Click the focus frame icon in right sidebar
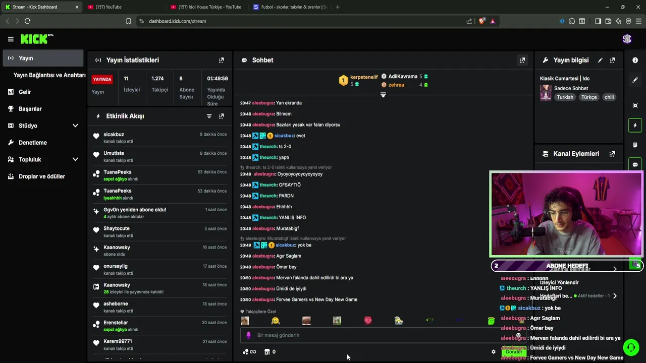Screen dimensions: 646x363 (635, 105)
